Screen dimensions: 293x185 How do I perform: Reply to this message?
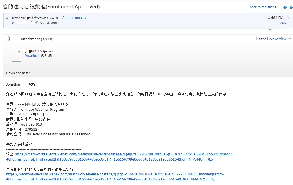tap(282, 23)
